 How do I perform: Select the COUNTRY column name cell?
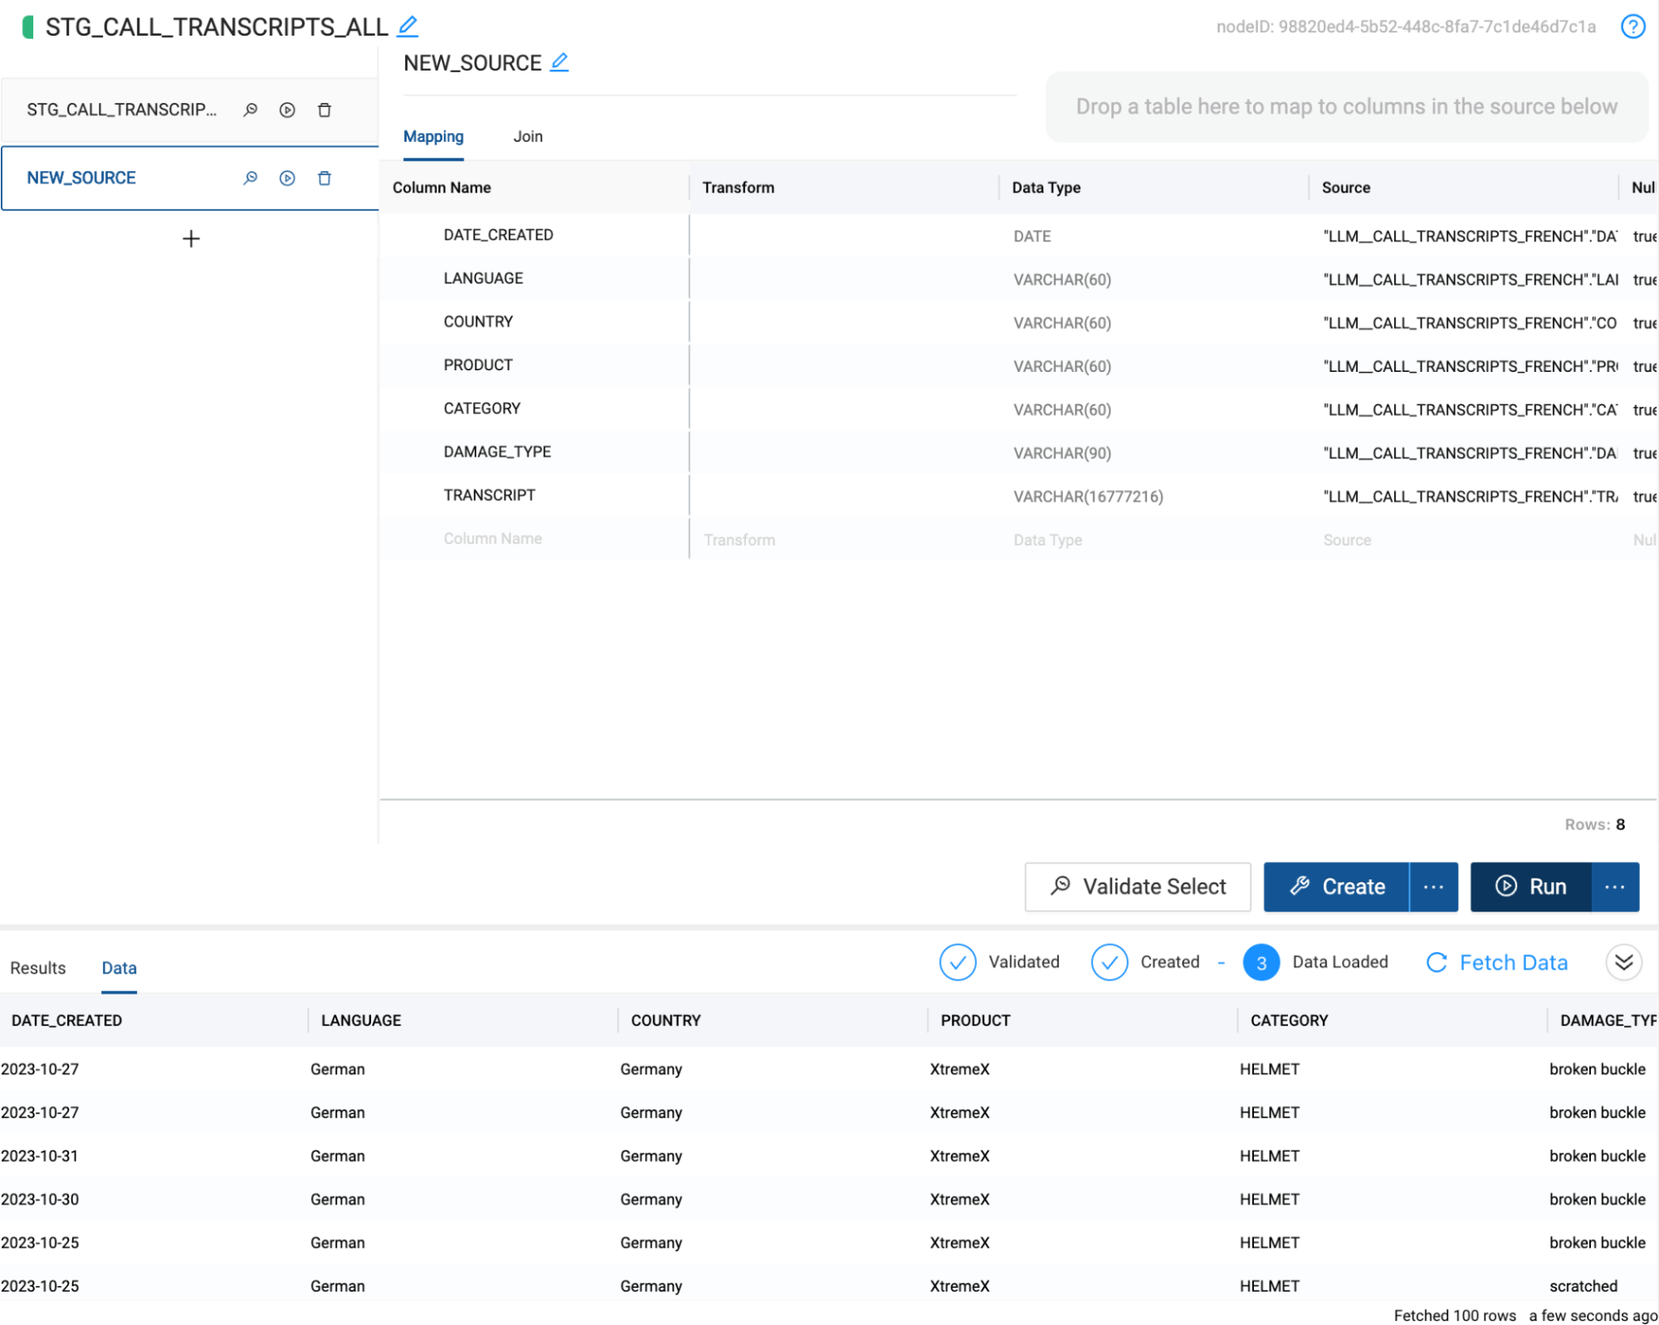click(478, 321)
